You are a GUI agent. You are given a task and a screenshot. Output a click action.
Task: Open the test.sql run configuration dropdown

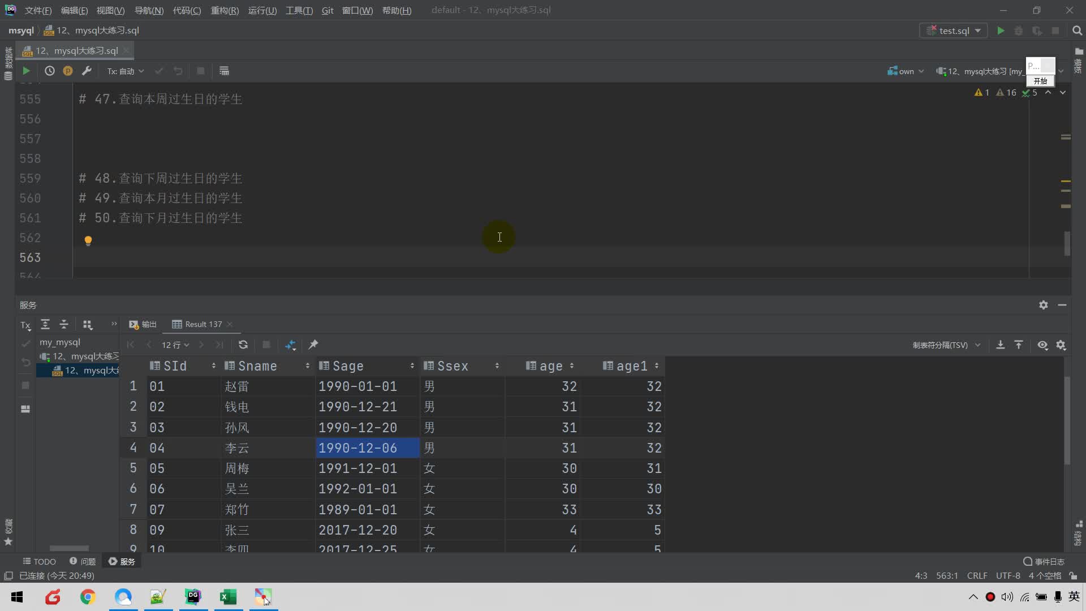(x=954, y=31)
